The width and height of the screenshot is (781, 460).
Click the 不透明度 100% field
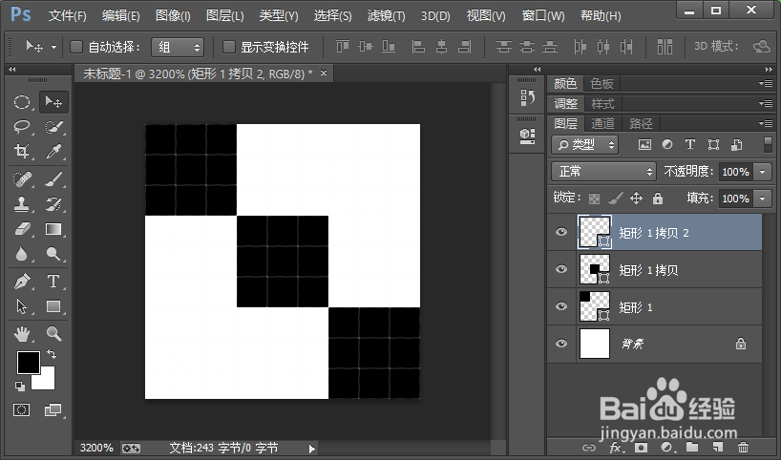click(736, 172)
